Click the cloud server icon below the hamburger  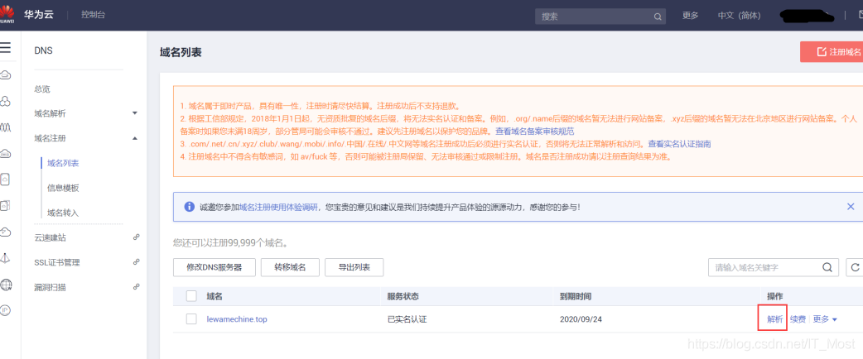(5, 74)
